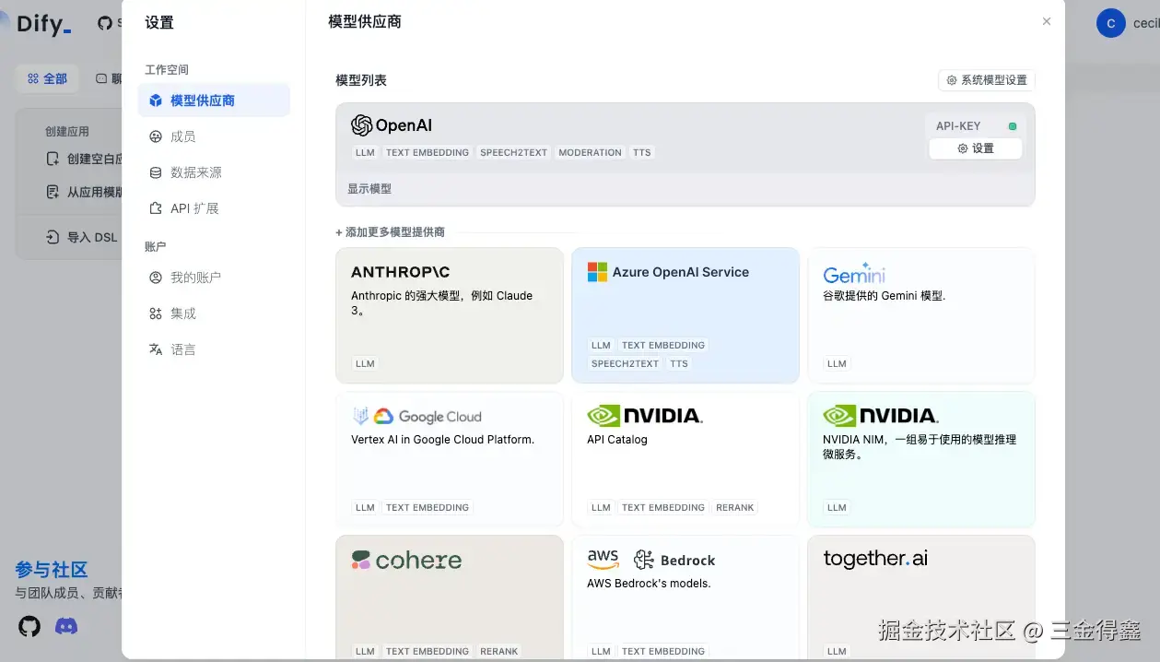Open the 集成 settings section
This screenshot has width=1160, height=662.
click(x=214, y=313)
